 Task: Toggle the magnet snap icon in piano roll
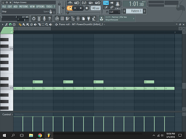(10, 25)
